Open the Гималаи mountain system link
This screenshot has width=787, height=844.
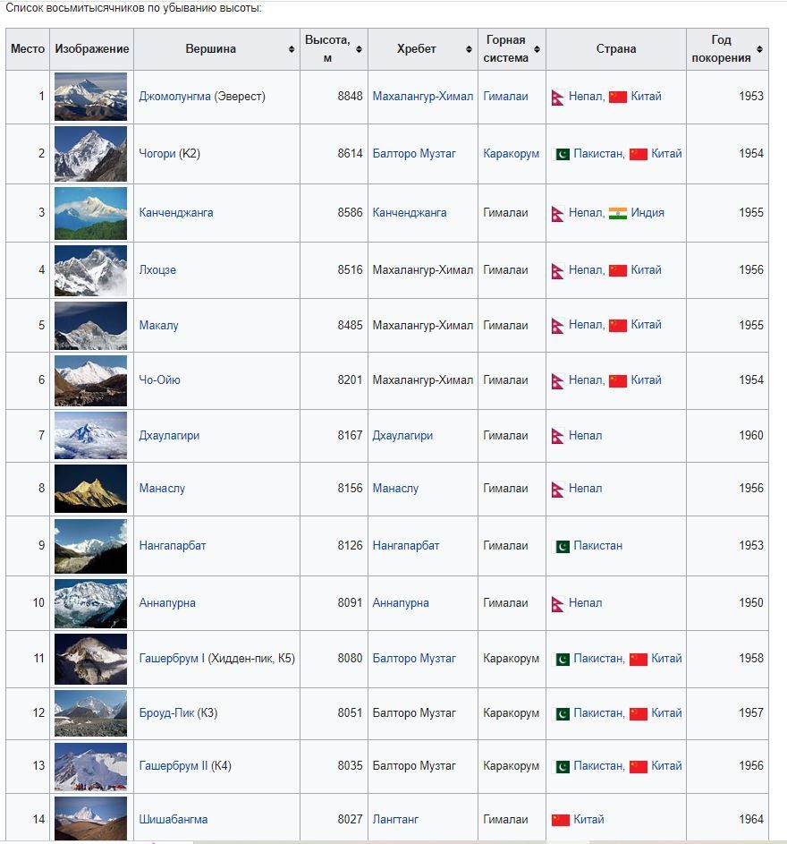pos(507,97)
